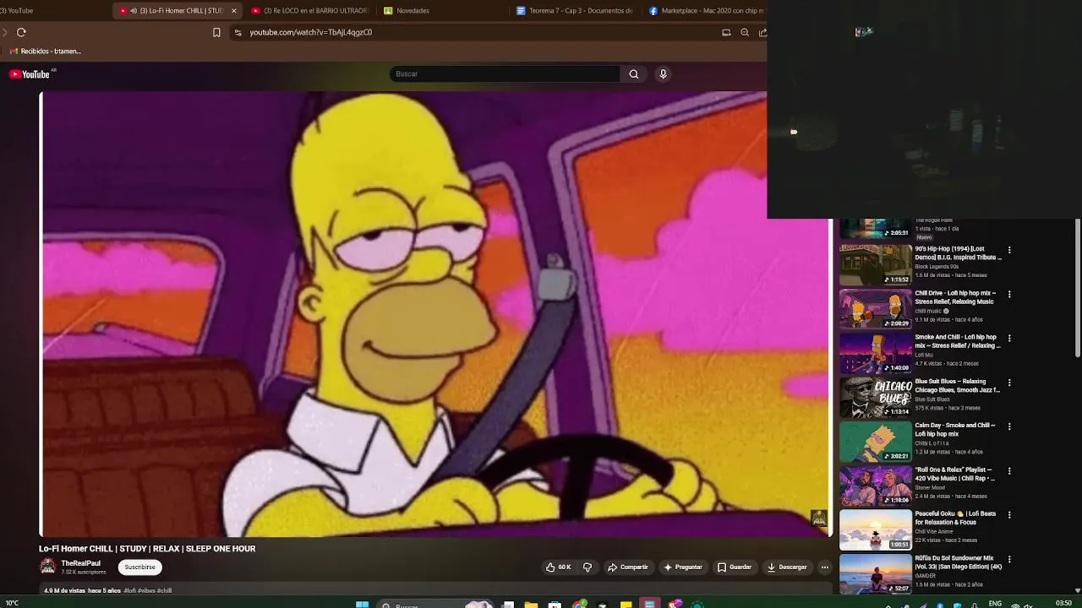This screenshot has width=1082, height=608.
Task: Click the YouTube Buscar search field
Action: pos(505,74)
